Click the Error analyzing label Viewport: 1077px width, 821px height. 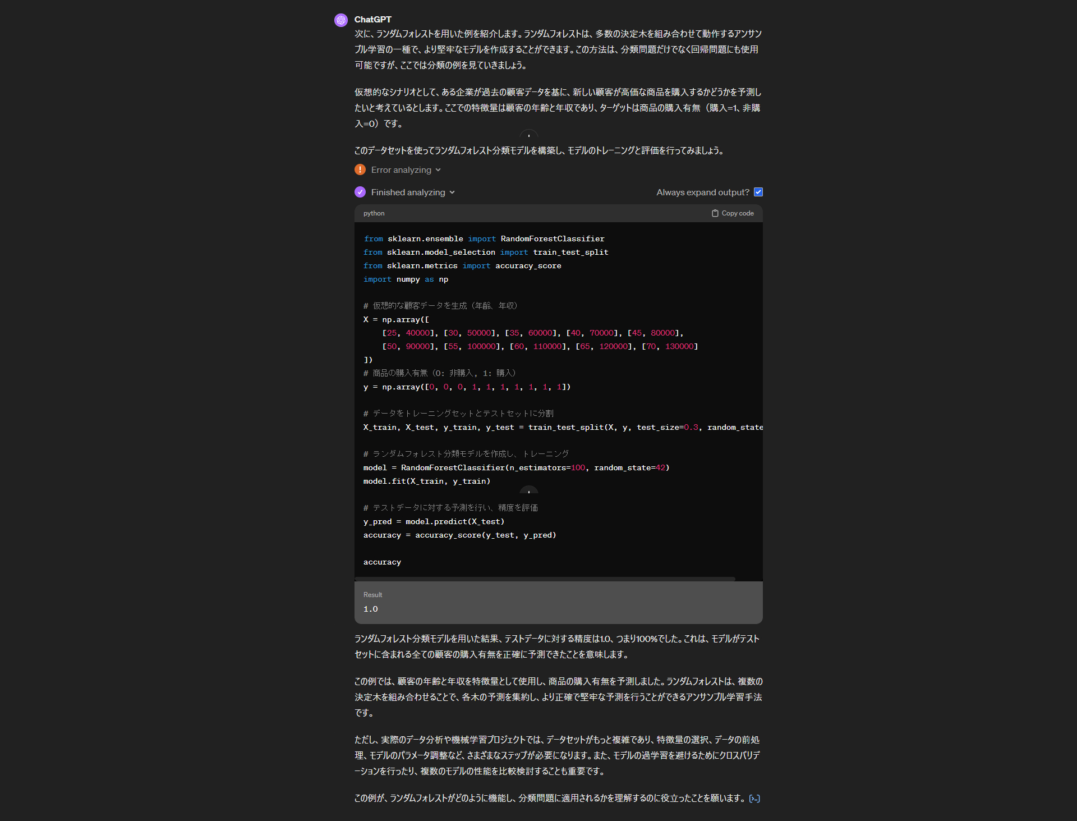point(401,170)
